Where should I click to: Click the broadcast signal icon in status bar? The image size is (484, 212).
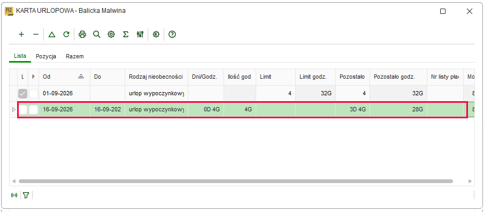[14, 195]
